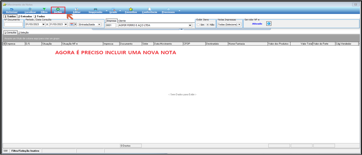Sort by Valor do Frete column header
The height and width of the screenshot is (155, 362).
pos(324,44)
